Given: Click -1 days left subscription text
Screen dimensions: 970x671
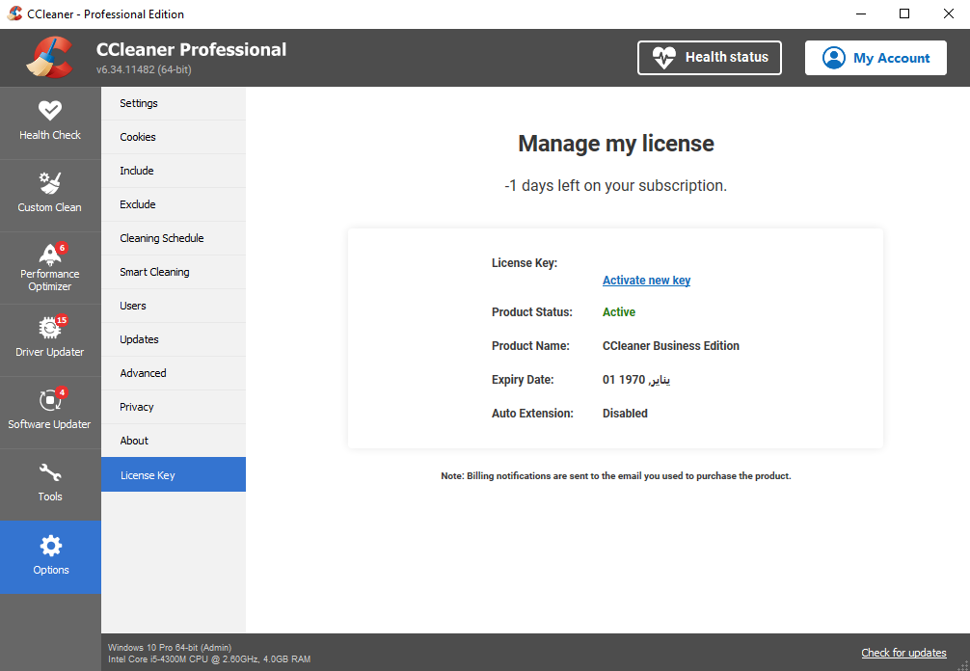Looking at the screenshot, I should [x=615, y=185].
